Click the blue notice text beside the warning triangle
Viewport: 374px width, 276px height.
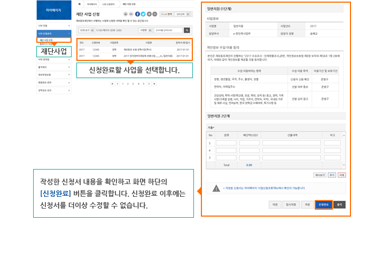pyautogui.click(x=264, y=188)
